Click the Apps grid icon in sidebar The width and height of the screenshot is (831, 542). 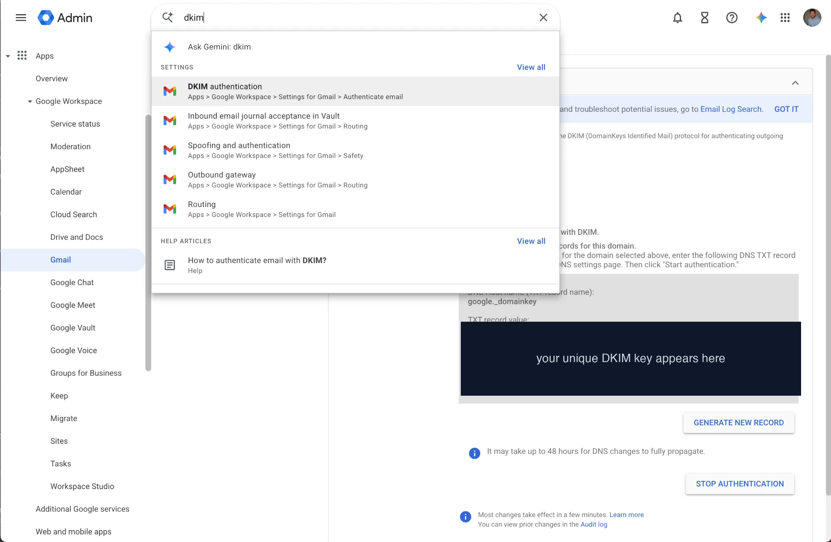pos(22,56)
